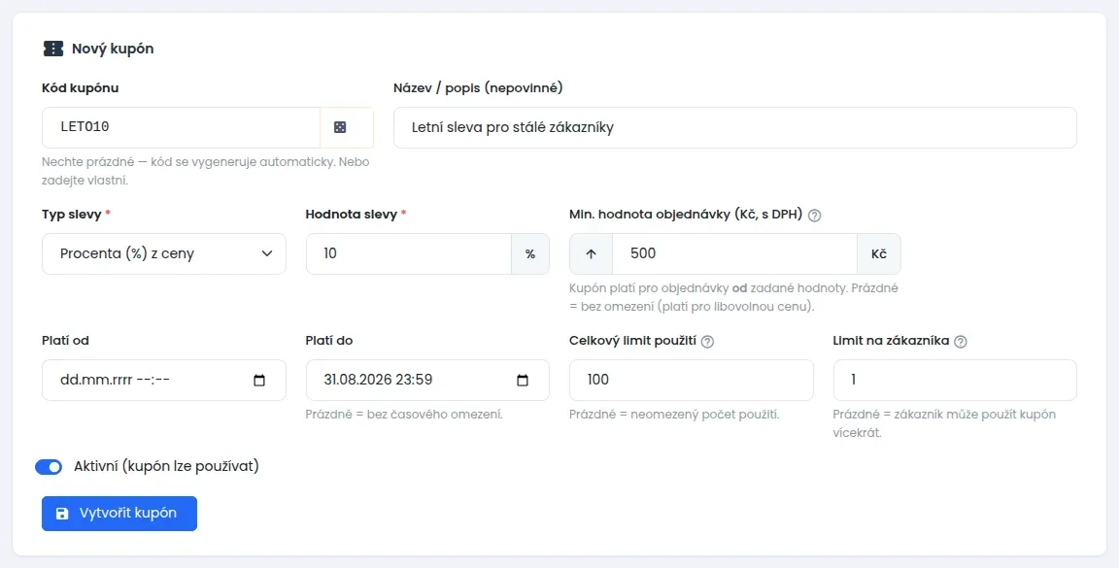Viewport: 1119px width, 568px height.
Task: Focus the Kód kupónu input field
Action: 182,128
